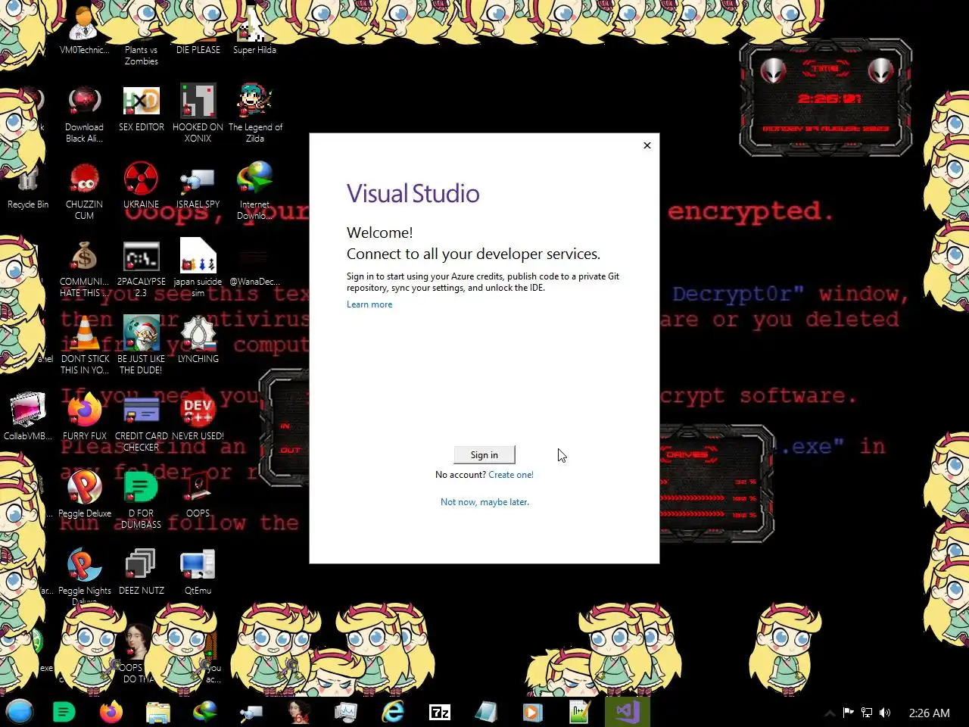This screenshot has height=727, width=969.
Task: Select the 2PACALYPSE 2.3 desktop icon
Action: point(142,269)
